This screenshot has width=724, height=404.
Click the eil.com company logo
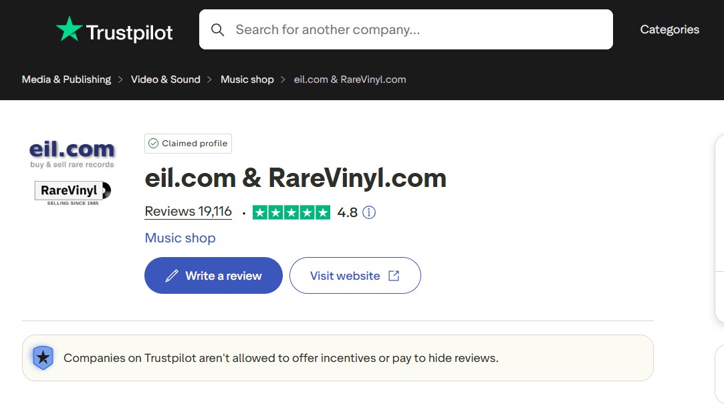pos(72,152)
